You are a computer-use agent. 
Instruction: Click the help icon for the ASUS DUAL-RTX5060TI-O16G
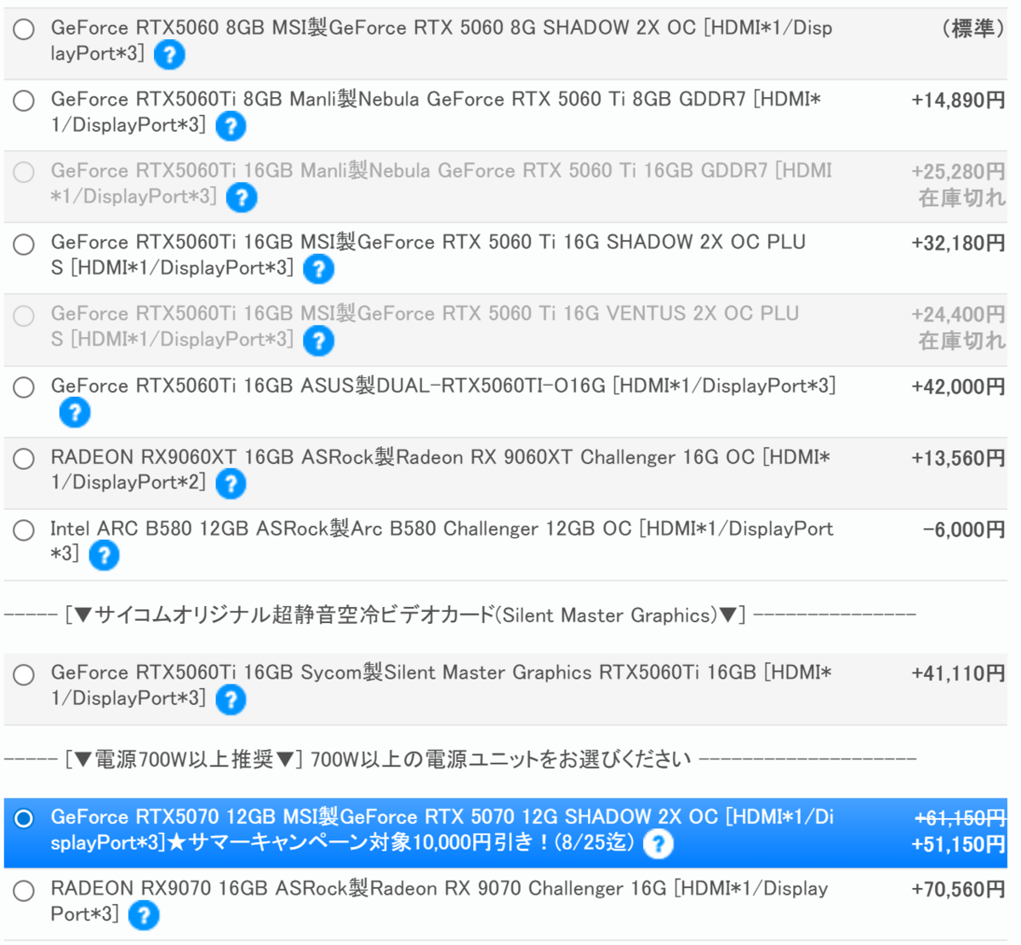tap(74, 412)
